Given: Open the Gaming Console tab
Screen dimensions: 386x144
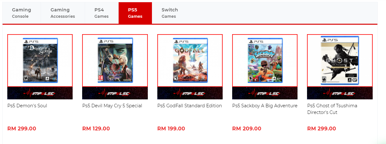Looking at the screenshot, I should (22, 13).
